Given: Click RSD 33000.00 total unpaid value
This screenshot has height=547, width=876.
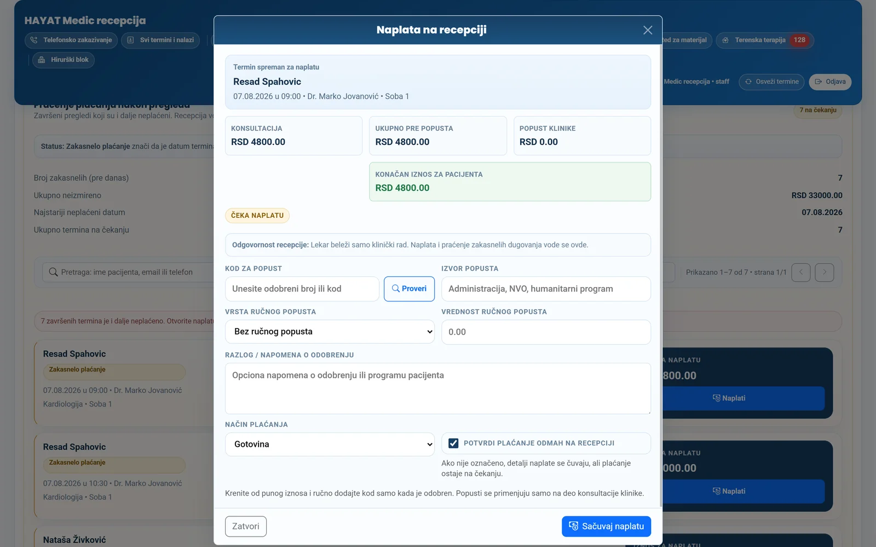Looking at the screenshot, I should pos(817,195).
